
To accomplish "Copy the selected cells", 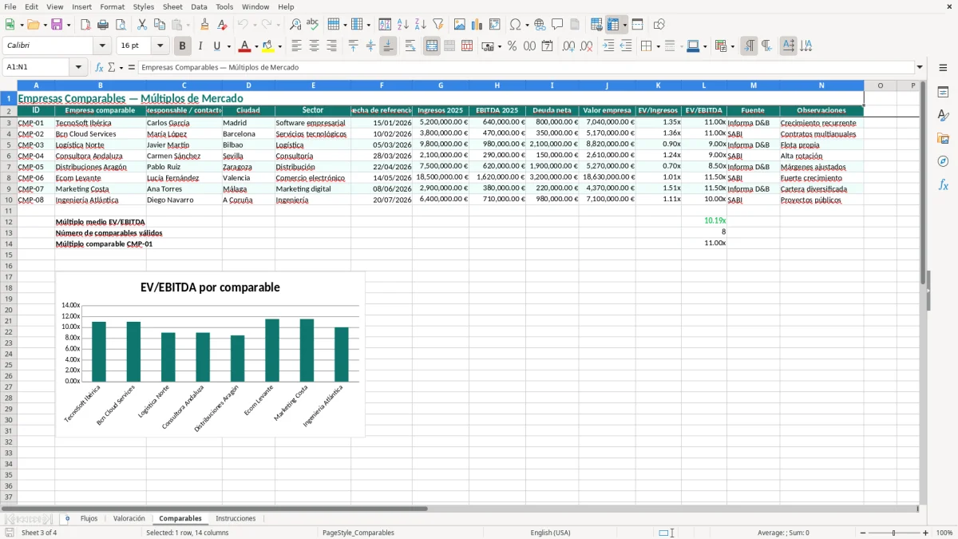I will point(160,25).
